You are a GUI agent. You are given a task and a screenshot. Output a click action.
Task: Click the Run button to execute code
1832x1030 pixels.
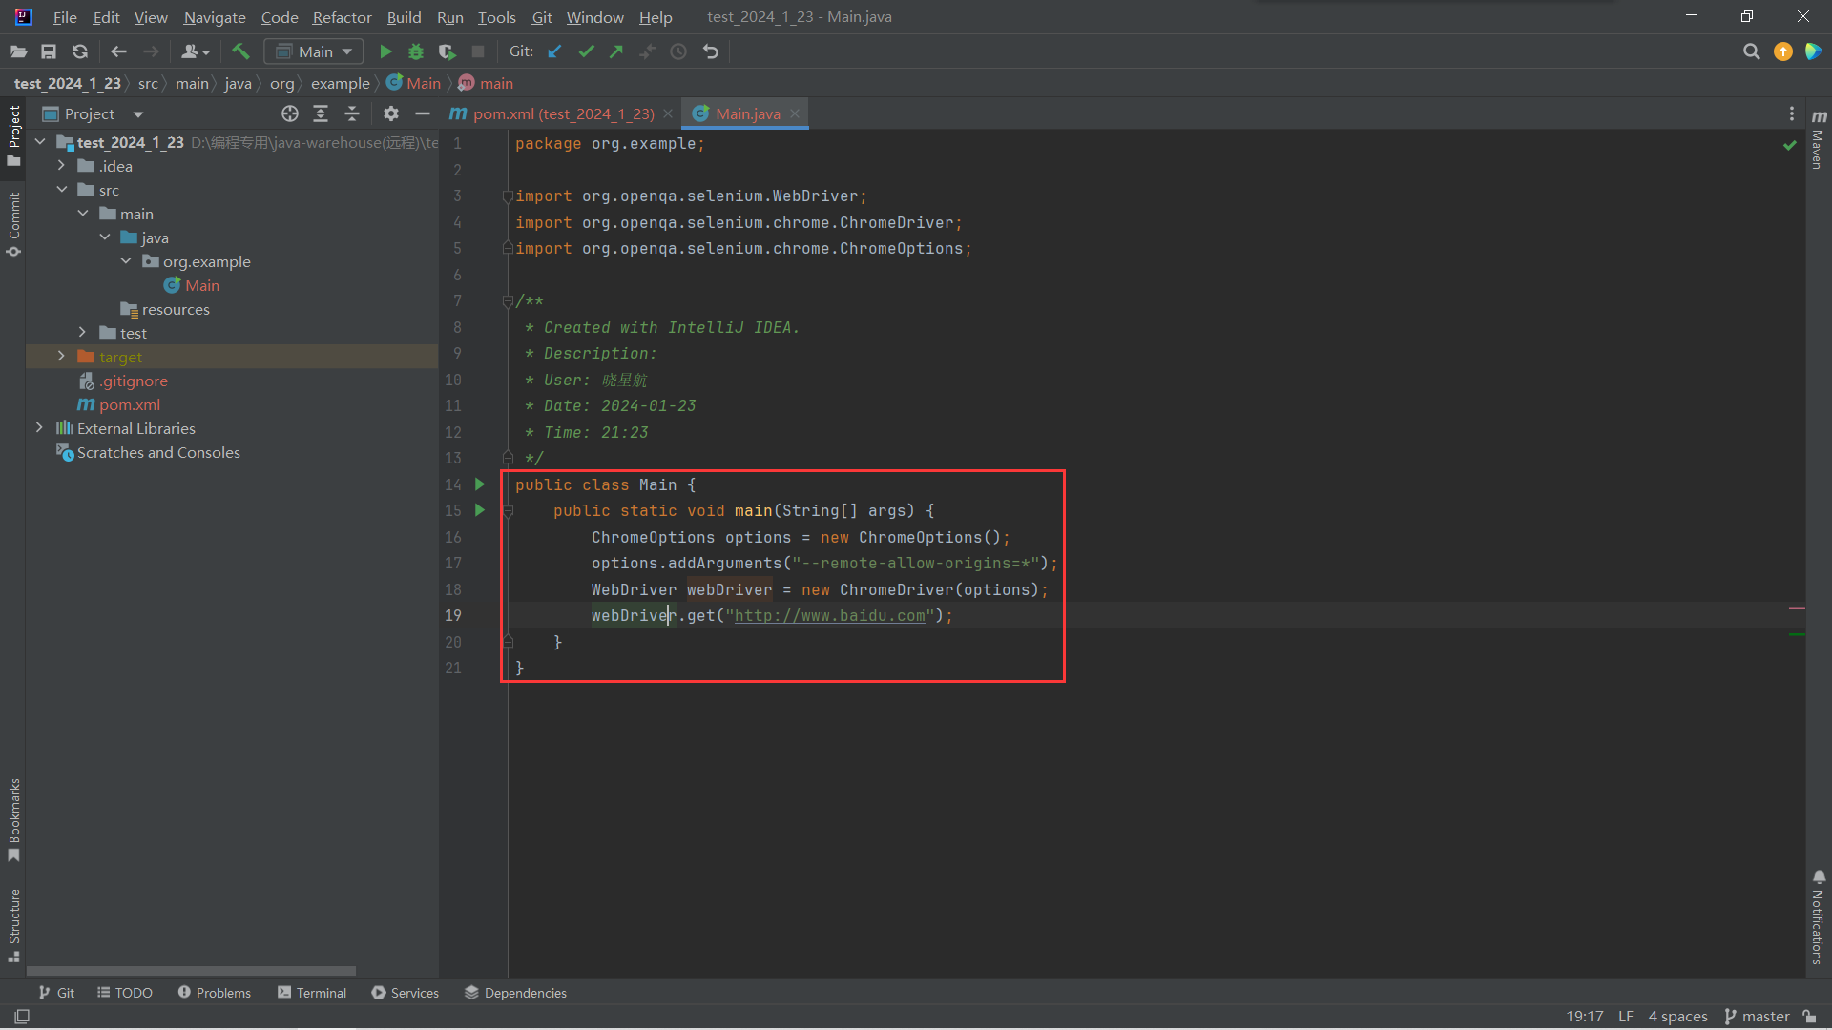coord(385,51)
